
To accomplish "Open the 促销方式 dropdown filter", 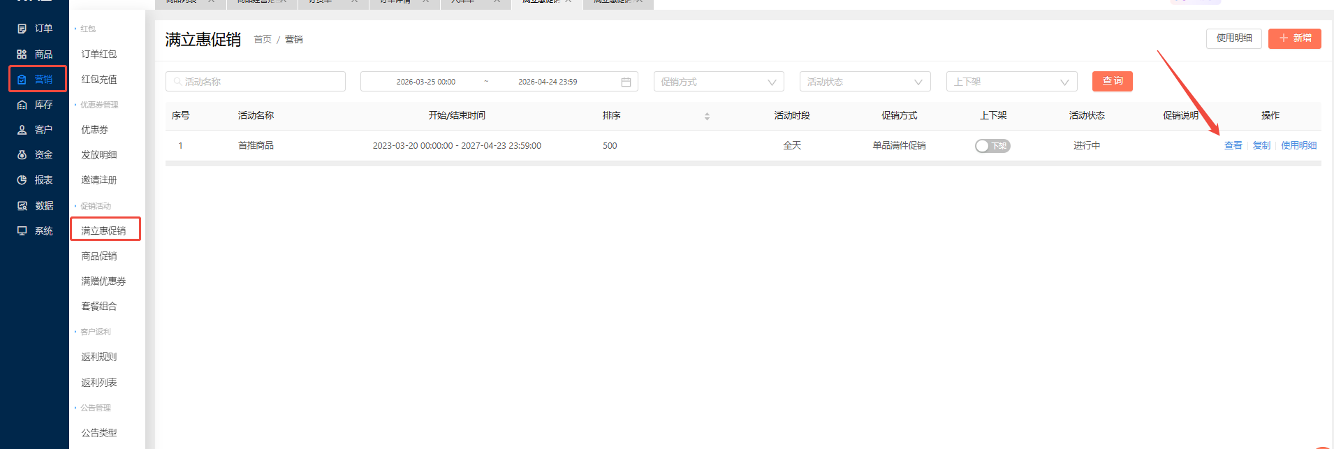I will click(719, 82).
